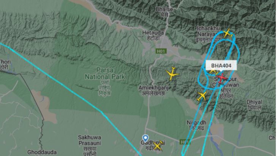Image resolution: width=277 pixels, height=156 pixels.
Task: Open the BHA404 flight callsign label
Action: coord(221,65)
